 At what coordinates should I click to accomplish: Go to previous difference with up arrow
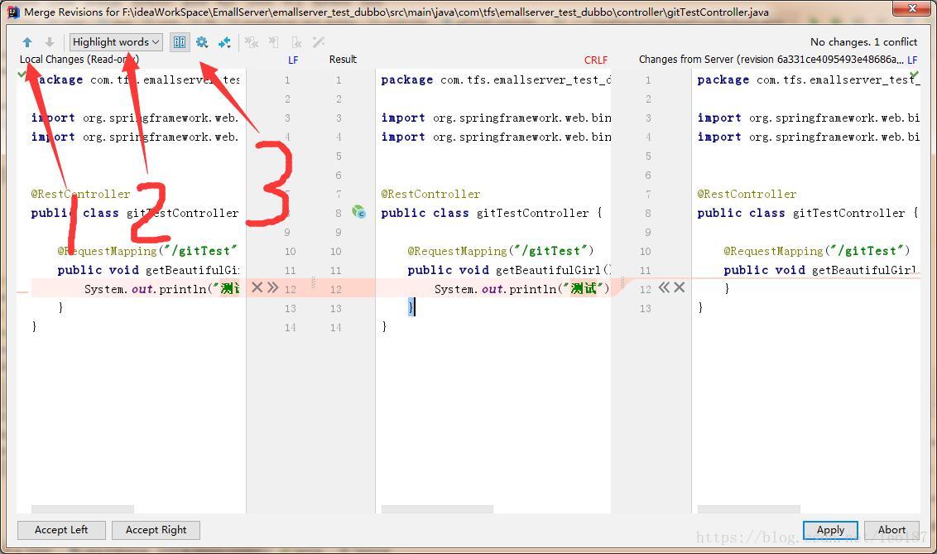click(x=27, y=42)
